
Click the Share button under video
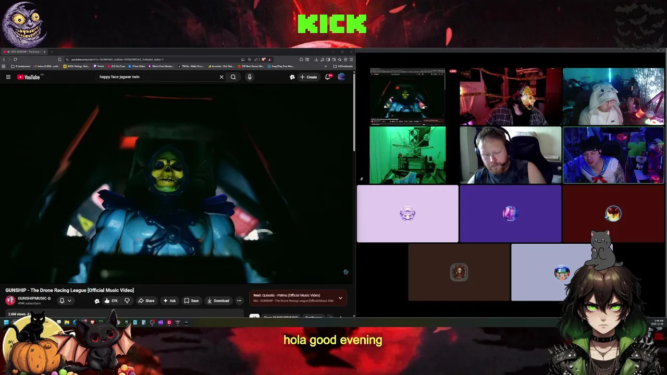coord(146,301)
